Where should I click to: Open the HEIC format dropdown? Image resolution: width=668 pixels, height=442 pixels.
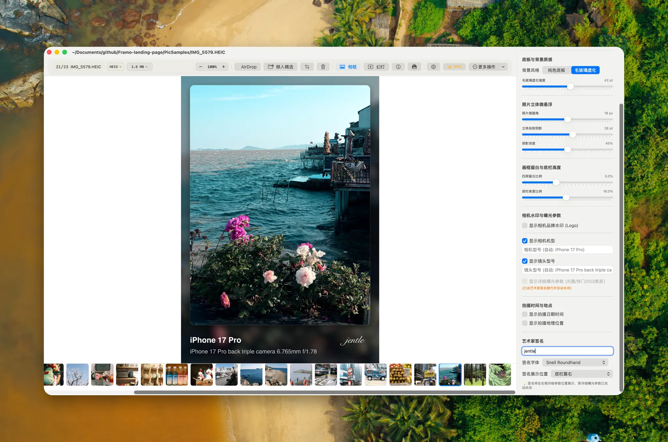pyautogui.click(x=115, y=67)
